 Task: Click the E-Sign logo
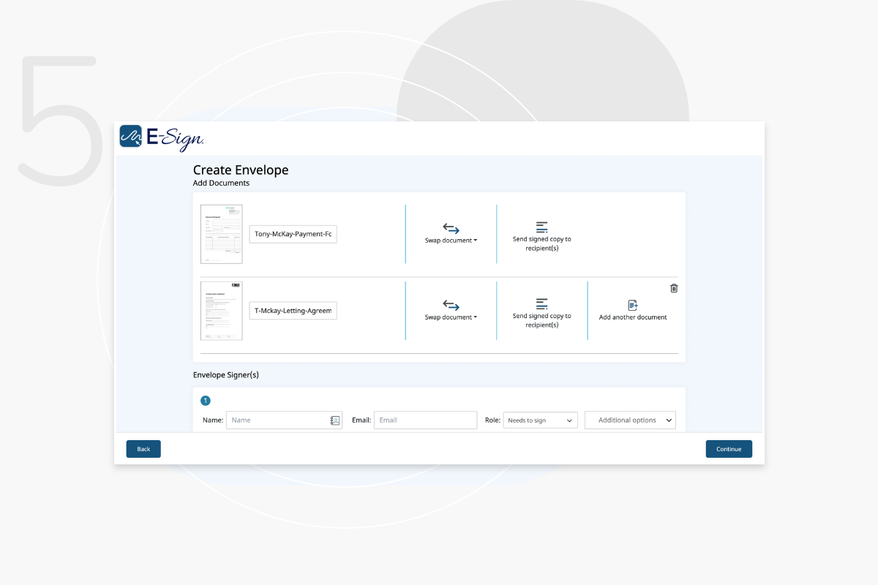(162, 137)
